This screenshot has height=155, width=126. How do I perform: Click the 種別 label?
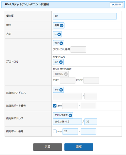[x=9, y=25]
